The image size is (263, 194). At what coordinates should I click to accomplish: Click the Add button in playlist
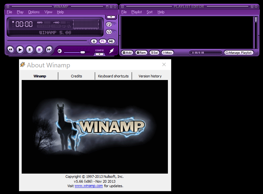click(x=127, y=53)
